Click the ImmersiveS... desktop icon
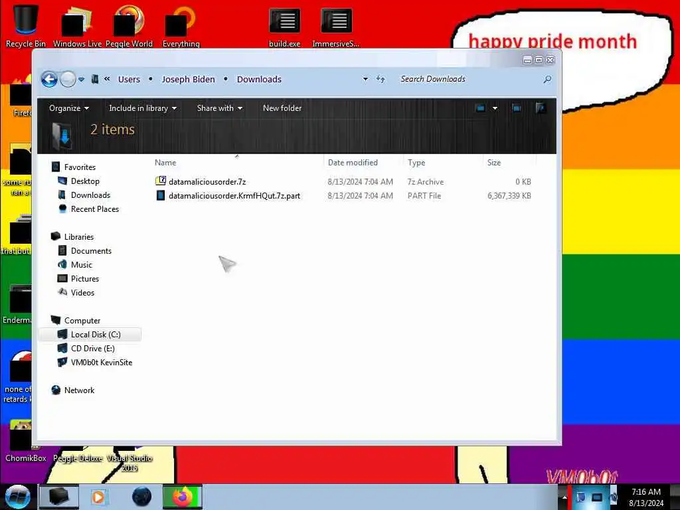680x510 pixels. [336, 26]
